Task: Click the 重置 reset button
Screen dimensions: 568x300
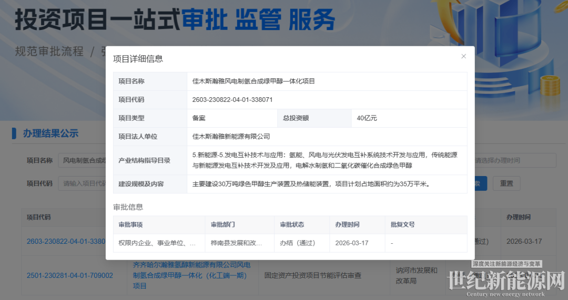Action: pos(506,183)
